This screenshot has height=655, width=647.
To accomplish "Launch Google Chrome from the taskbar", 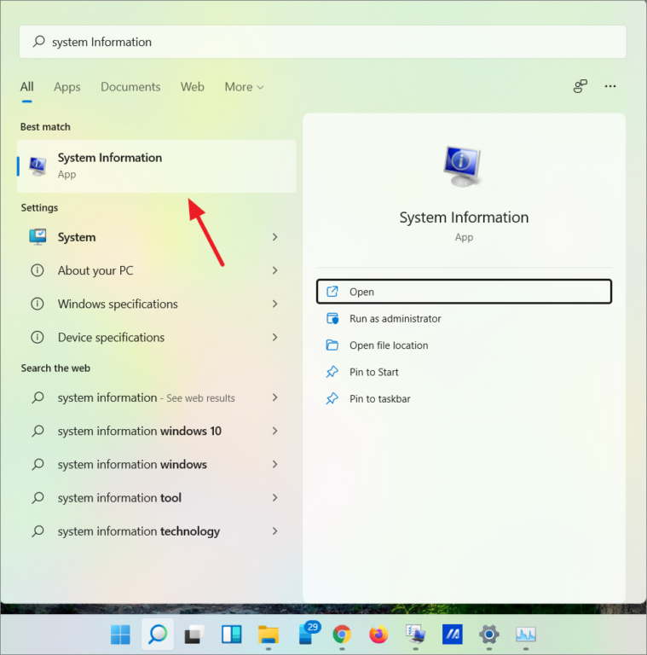I will pos(342,635).
